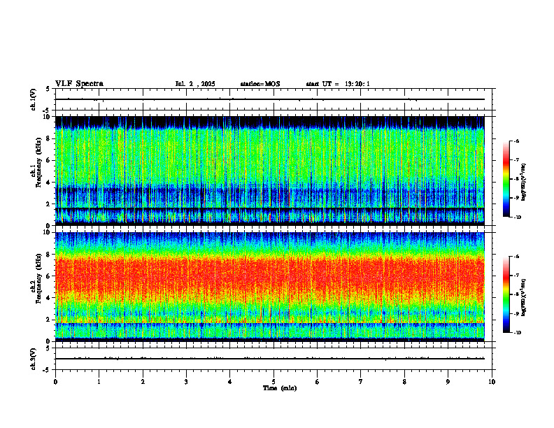Viewport: 554px width, 428px height.
Task: Select the ch.2 "Frequency (kHz)" axis label
Action: [38, 278]
